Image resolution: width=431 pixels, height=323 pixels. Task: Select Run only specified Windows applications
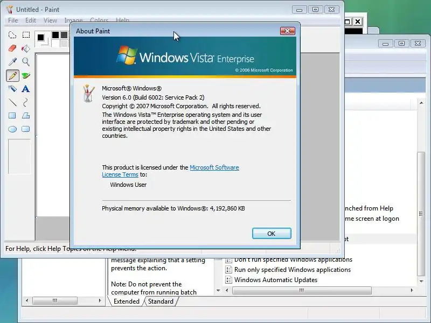point(293,270)
